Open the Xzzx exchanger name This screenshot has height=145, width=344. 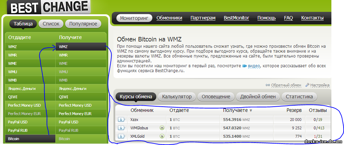click(x=134, y=120)
